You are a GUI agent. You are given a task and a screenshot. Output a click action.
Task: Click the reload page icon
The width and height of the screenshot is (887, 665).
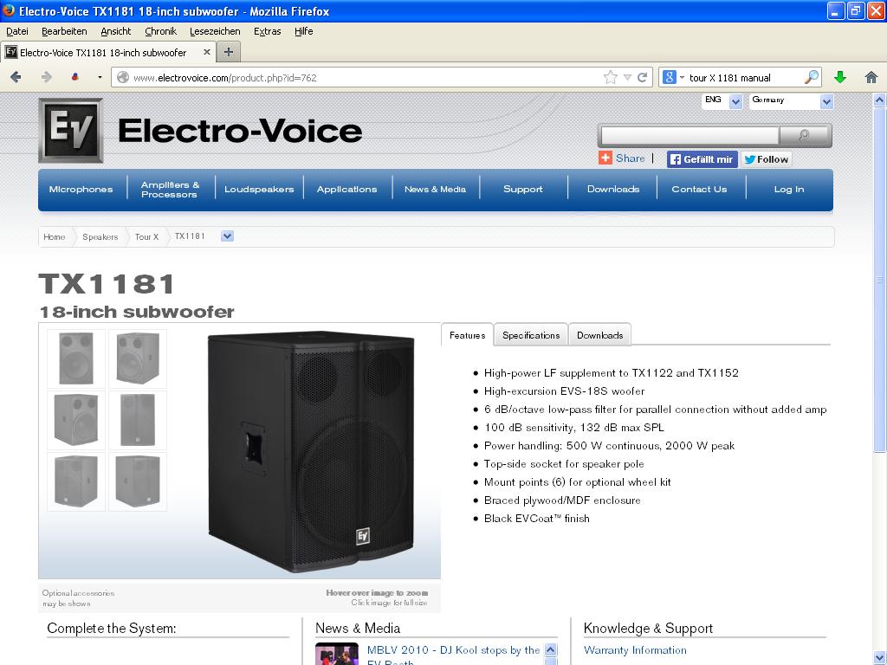[x=643, y=77]
